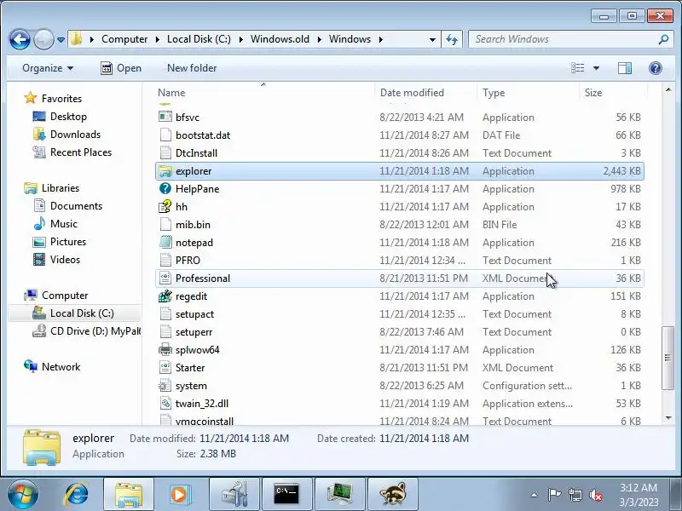
Task: Select the Professional XML document icon
Action: [165, 278]
